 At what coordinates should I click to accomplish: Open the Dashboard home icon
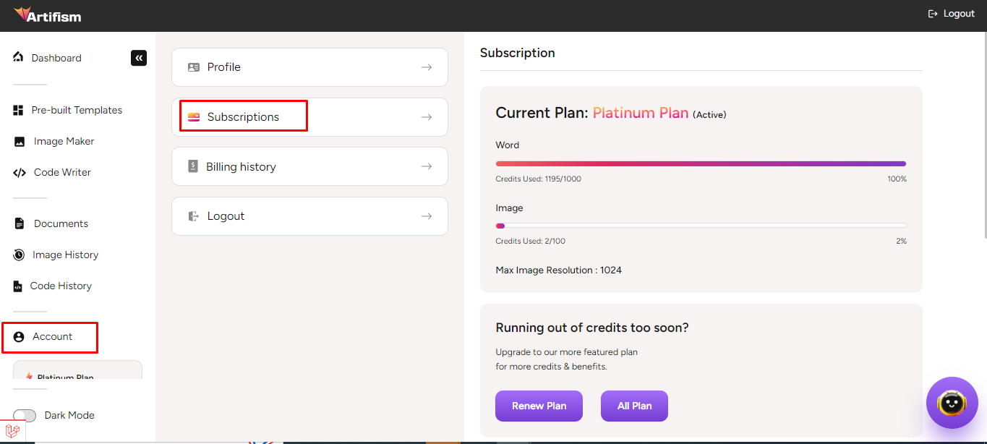19,57
